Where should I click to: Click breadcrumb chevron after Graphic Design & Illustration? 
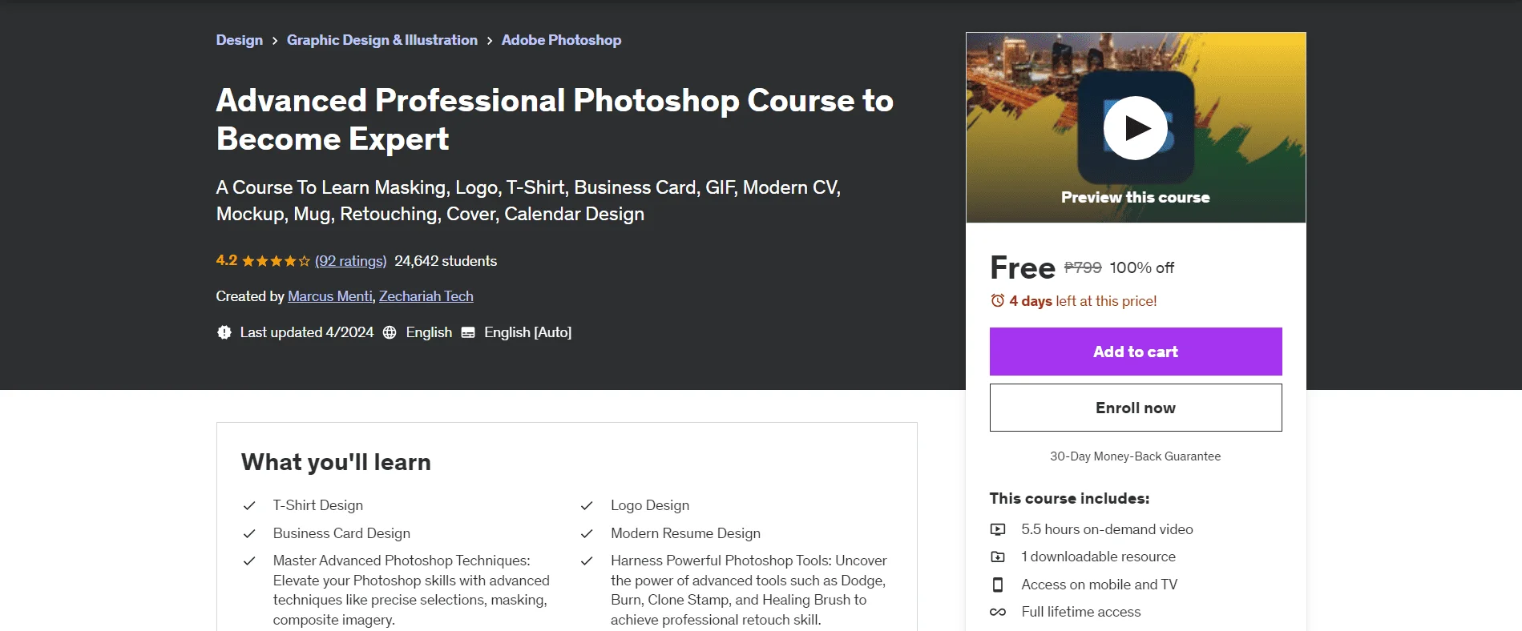490,41
